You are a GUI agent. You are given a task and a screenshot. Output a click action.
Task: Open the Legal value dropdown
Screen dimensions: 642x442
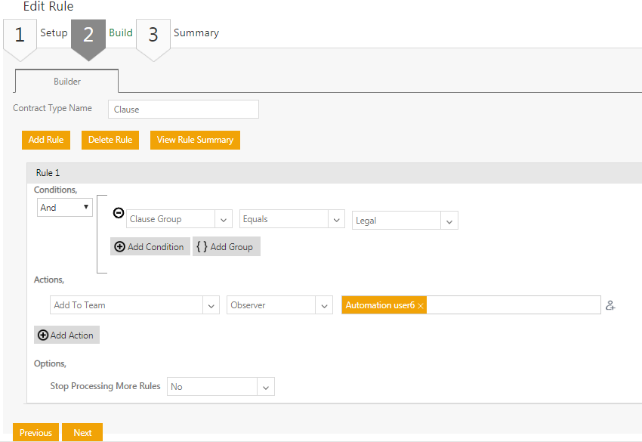coord(449,221)
